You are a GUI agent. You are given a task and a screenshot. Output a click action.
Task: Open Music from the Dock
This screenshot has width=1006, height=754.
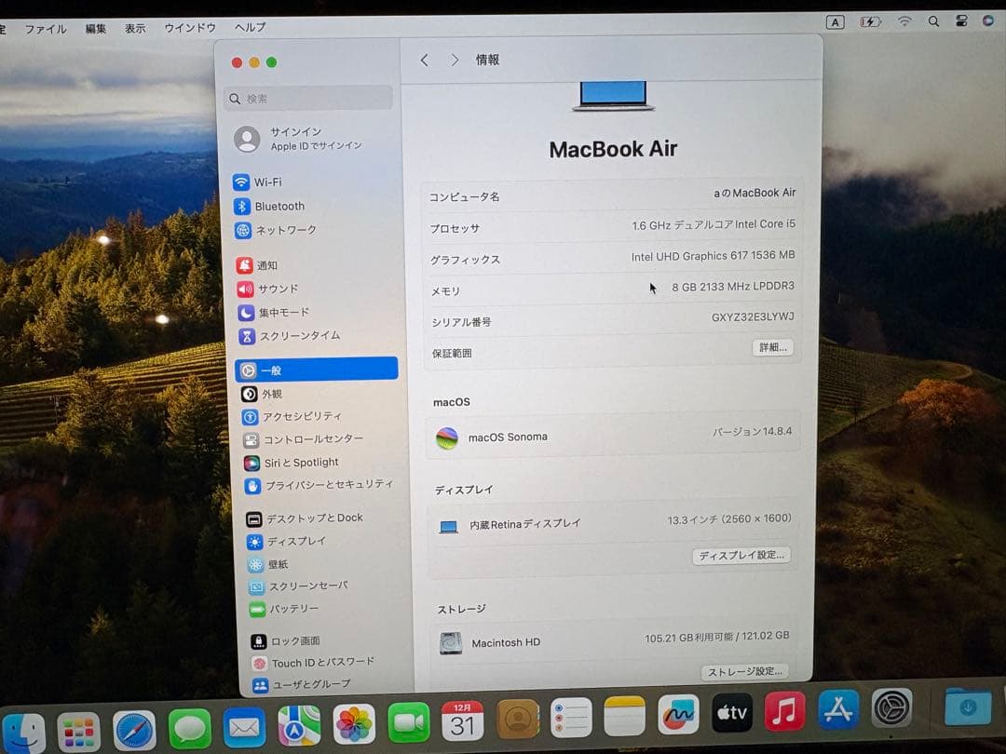pyautogui.click(x=785, y=711)
